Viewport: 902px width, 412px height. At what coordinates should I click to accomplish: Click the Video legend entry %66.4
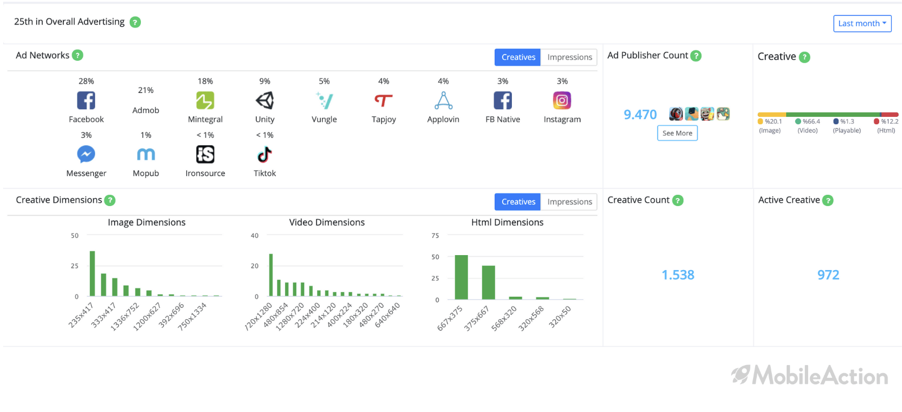(808, 125)
